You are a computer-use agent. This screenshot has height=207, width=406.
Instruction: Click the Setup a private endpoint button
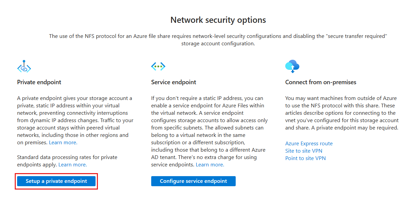click(56, 181)
